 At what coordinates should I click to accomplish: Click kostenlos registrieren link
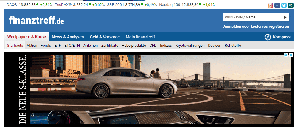point(270,27)
